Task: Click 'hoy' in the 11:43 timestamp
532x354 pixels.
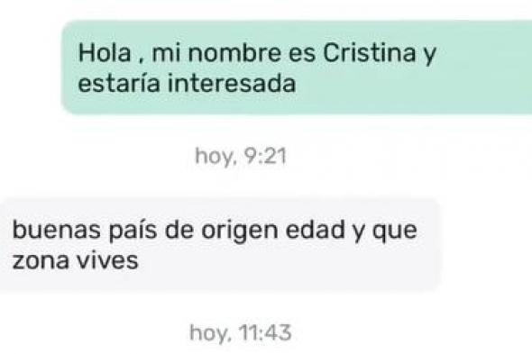Action: tap(210, 333)
